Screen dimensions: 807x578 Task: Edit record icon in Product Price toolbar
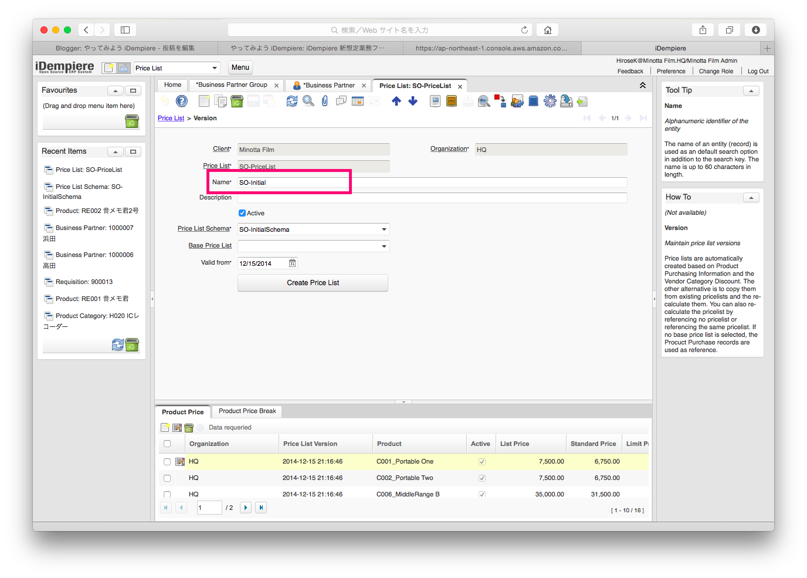pos(177,428)
